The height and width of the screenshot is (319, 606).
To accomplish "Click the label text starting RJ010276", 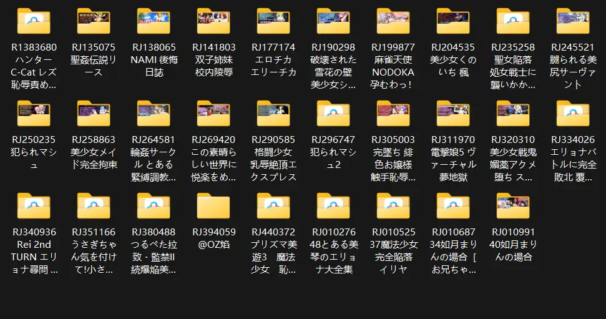I will (333, 250).
